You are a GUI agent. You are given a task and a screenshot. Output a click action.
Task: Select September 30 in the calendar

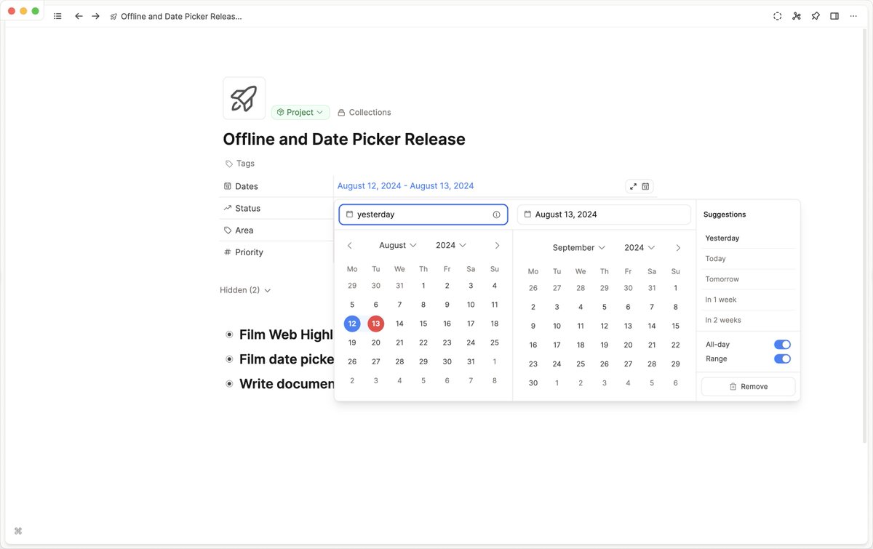tap(533, 382)
